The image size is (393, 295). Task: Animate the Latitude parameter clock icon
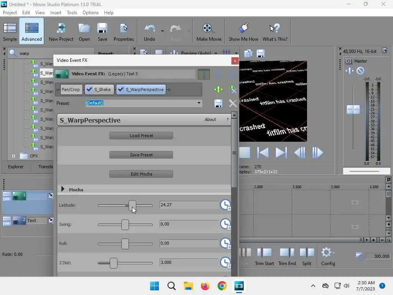click(226, 205)
